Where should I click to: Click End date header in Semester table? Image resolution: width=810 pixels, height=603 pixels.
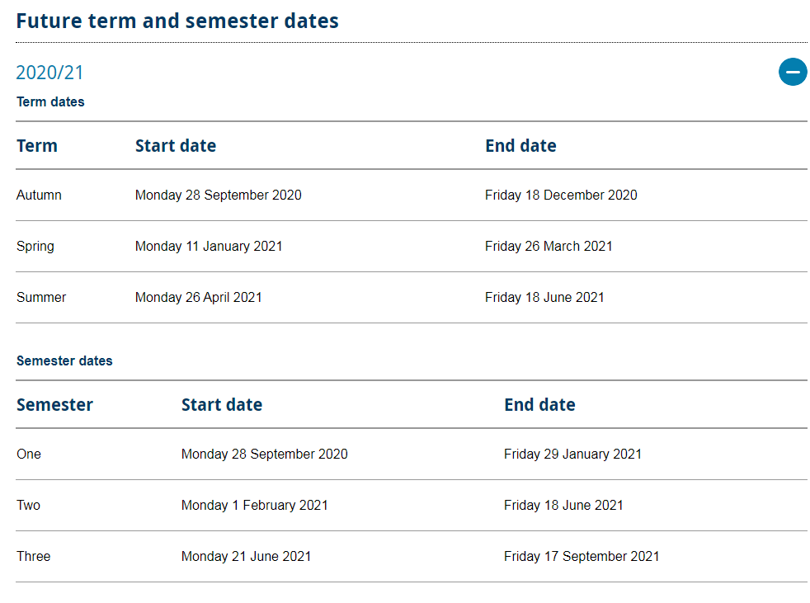click(539, 405)
